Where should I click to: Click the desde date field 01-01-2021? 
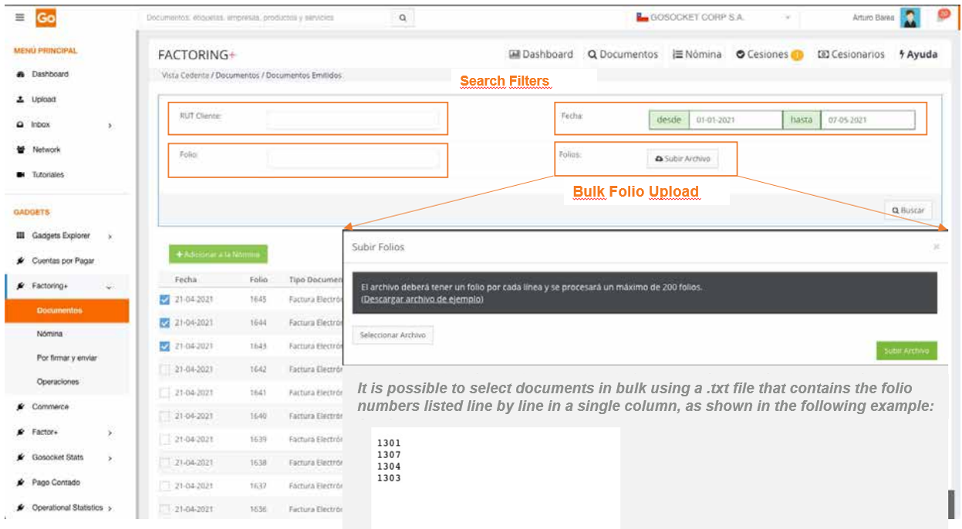coord(735,120)
